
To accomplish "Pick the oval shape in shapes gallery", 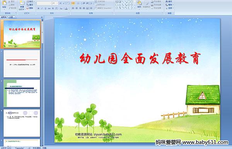I will 132,2.
